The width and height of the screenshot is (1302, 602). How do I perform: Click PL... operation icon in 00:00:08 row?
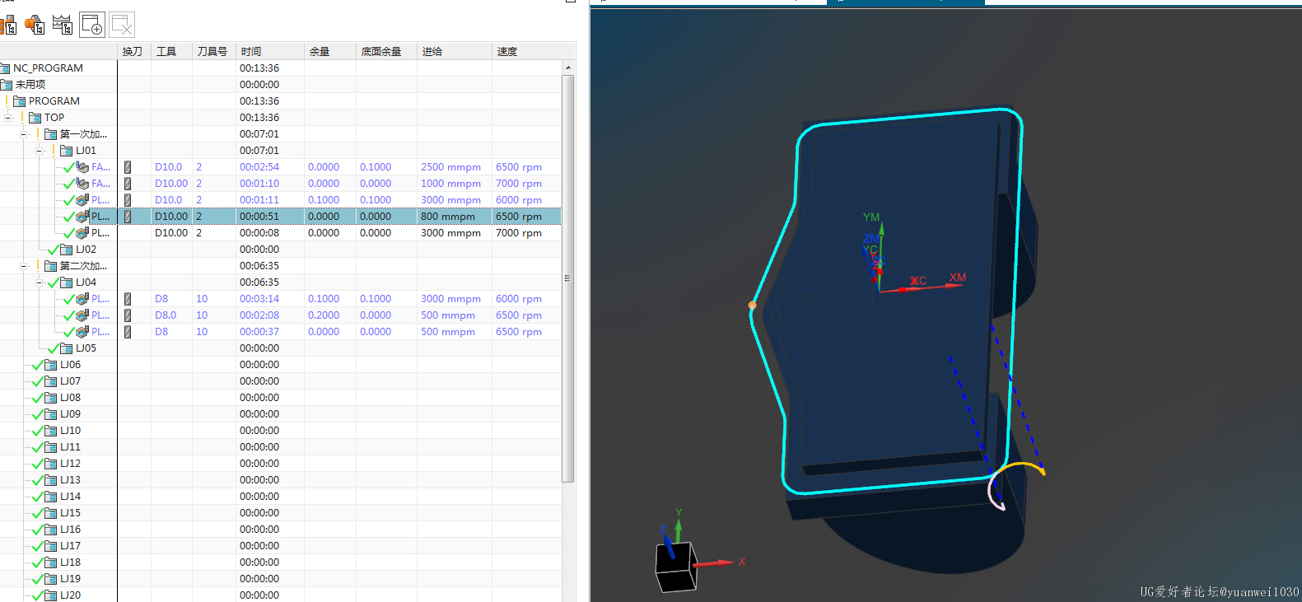tap(82, 233)
